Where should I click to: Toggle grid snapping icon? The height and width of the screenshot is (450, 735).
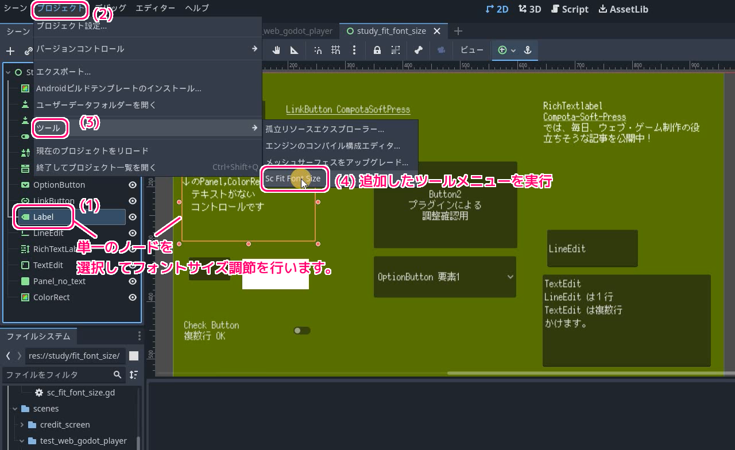coord(335,50)
